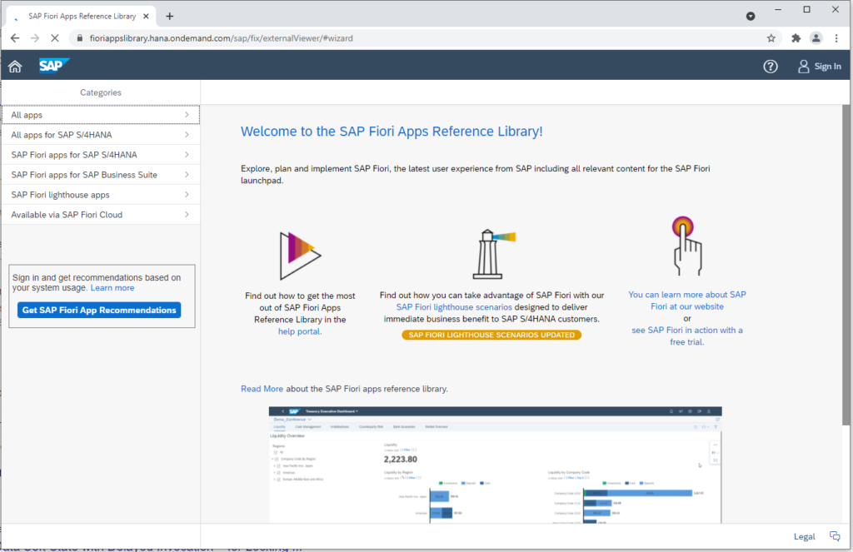Click the pointing hand illustration
The height and width of the screenshot is (552, 853).
686,246
